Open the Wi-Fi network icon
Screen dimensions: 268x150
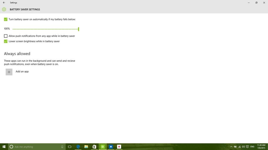coord(239,147)
